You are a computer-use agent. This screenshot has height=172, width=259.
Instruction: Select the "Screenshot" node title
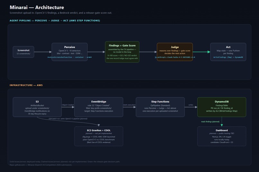click(x=23, y=50)
